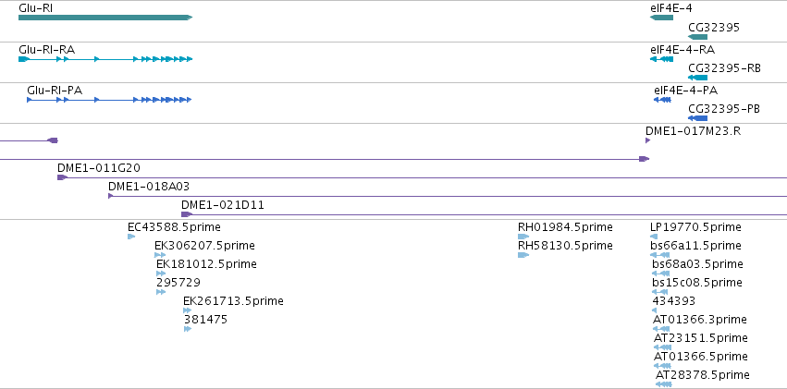
Task: Click the 381475 EST feature
Action: click(188, 329)
